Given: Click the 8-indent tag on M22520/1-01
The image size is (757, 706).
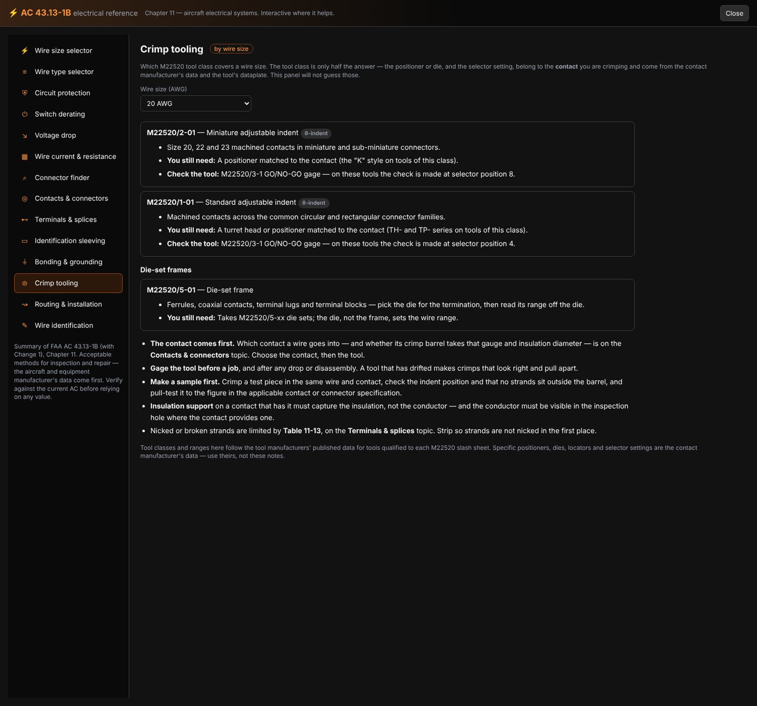Looking at the screenshot, I should pos(314,203).
